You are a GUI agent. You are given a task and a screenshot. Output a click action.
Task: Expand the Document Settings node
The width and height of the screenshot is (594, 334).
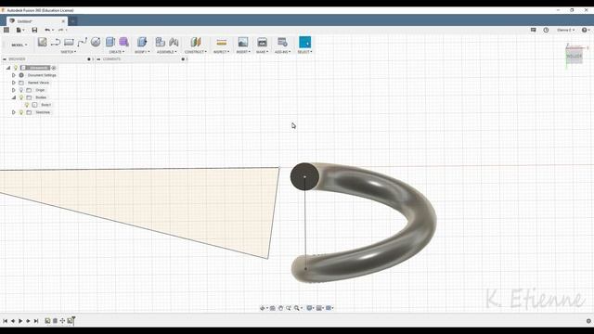point(14,75)
